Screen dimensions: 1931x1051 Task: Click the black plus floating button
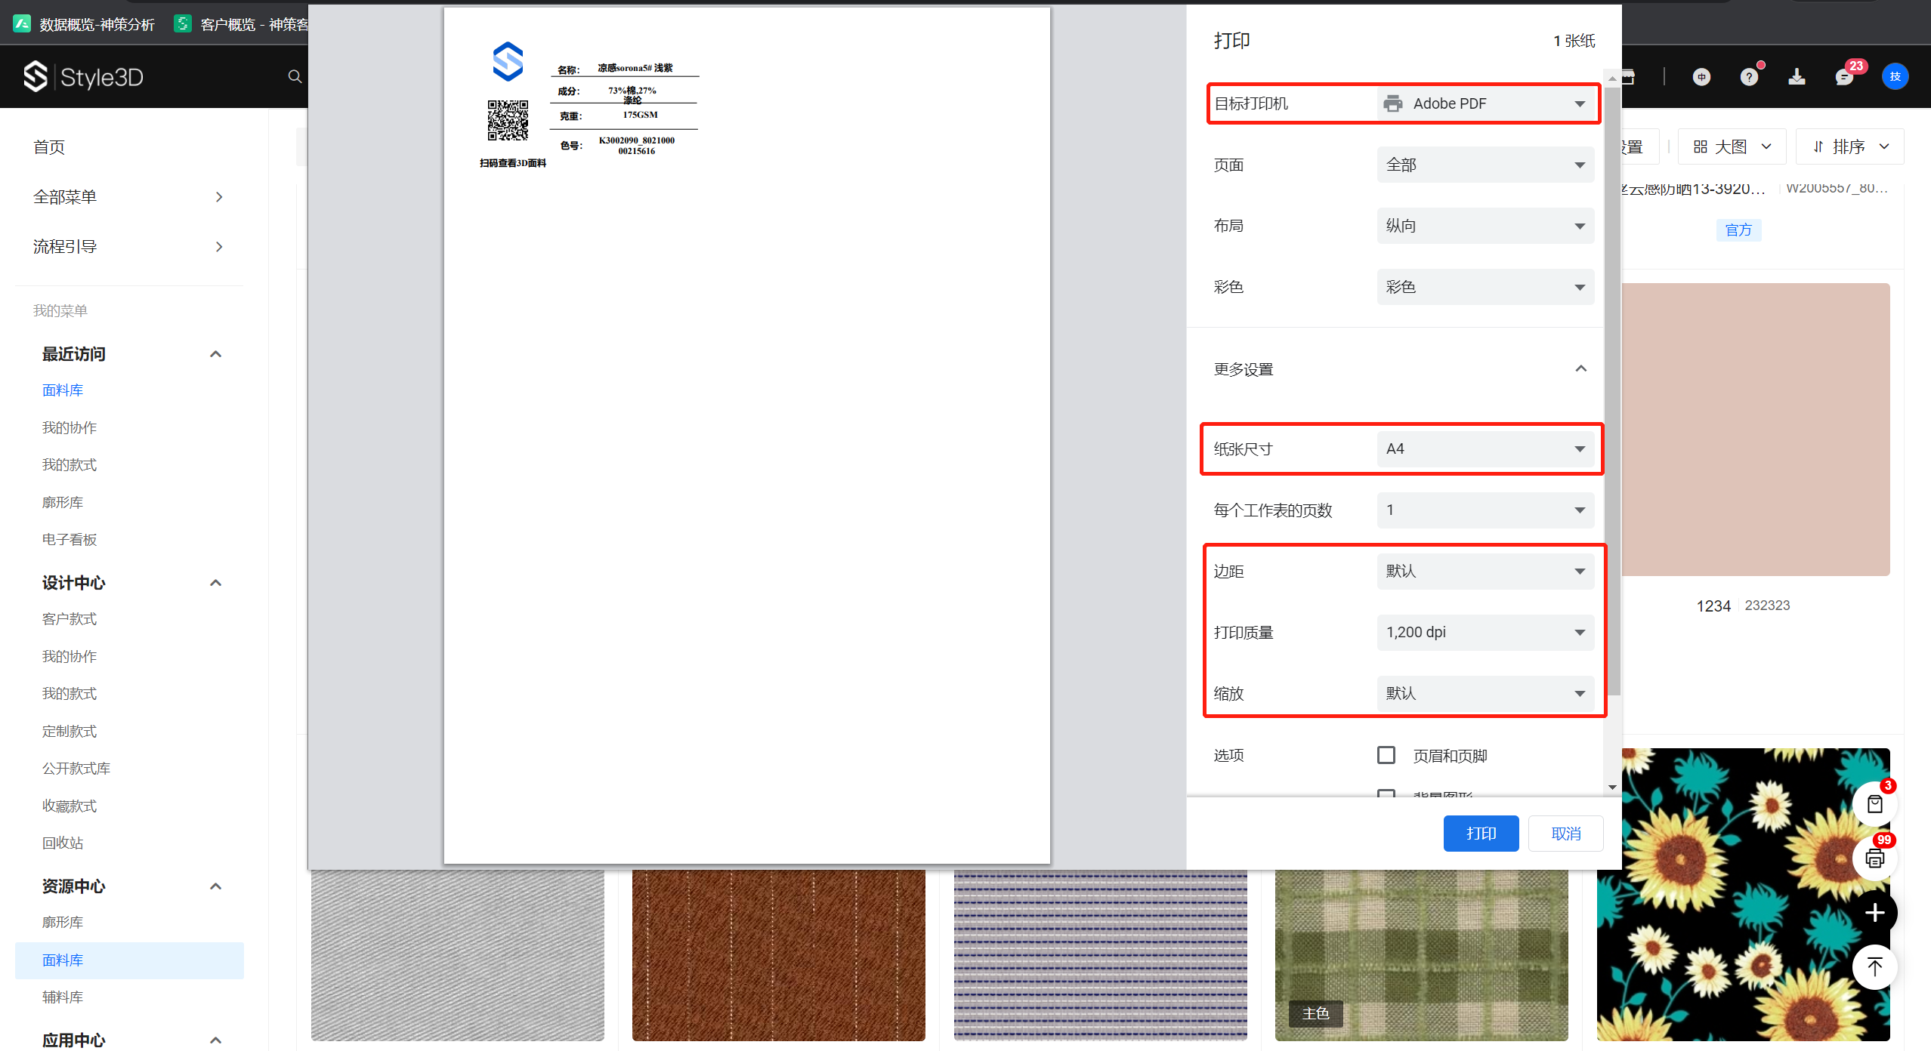(1874, 913)
